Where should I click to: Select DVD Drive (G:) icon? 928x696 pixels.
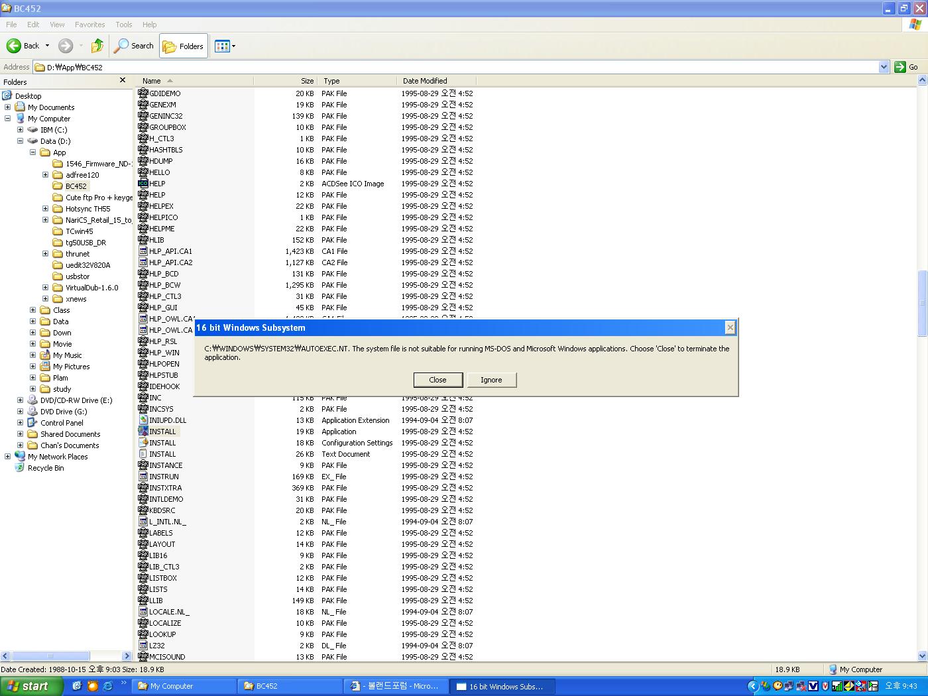[32, 412]
